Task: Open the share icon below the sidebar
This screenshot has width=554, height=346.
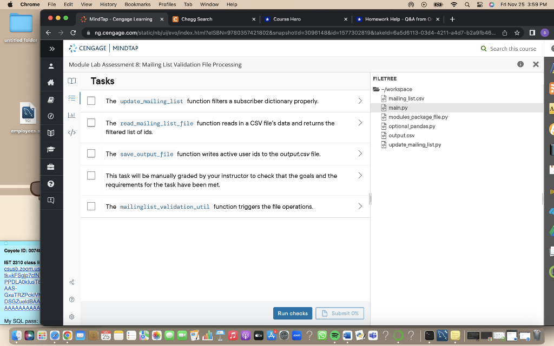Action: [x=71, y=282]
